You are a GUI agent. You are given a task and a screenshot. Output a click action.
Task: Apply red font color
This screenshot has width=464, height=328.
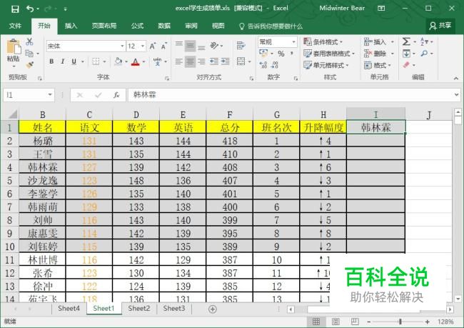pos(135,61)
